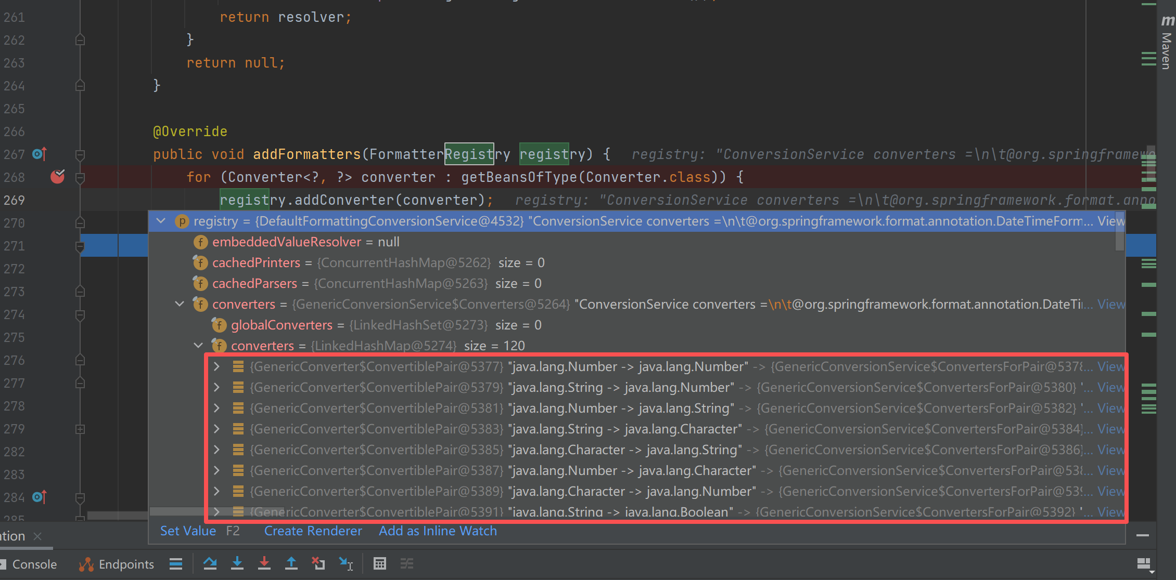Screen dimensions: 1176x580
Task: Click Show Execution Point icon
Action: (176, 563)
